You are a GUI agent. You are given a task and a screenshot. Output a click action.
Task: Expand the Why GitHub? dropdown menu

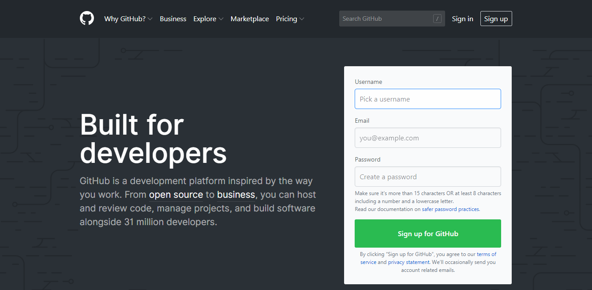pos(128,19)
